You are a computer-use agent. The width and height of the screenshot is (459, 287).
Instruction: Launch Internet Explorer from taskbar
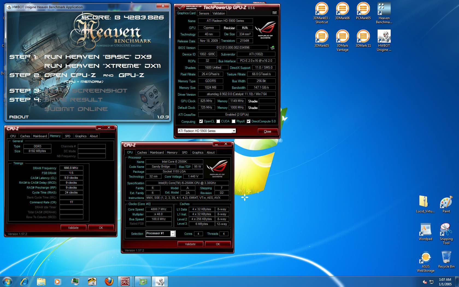(x=24, y=282)
